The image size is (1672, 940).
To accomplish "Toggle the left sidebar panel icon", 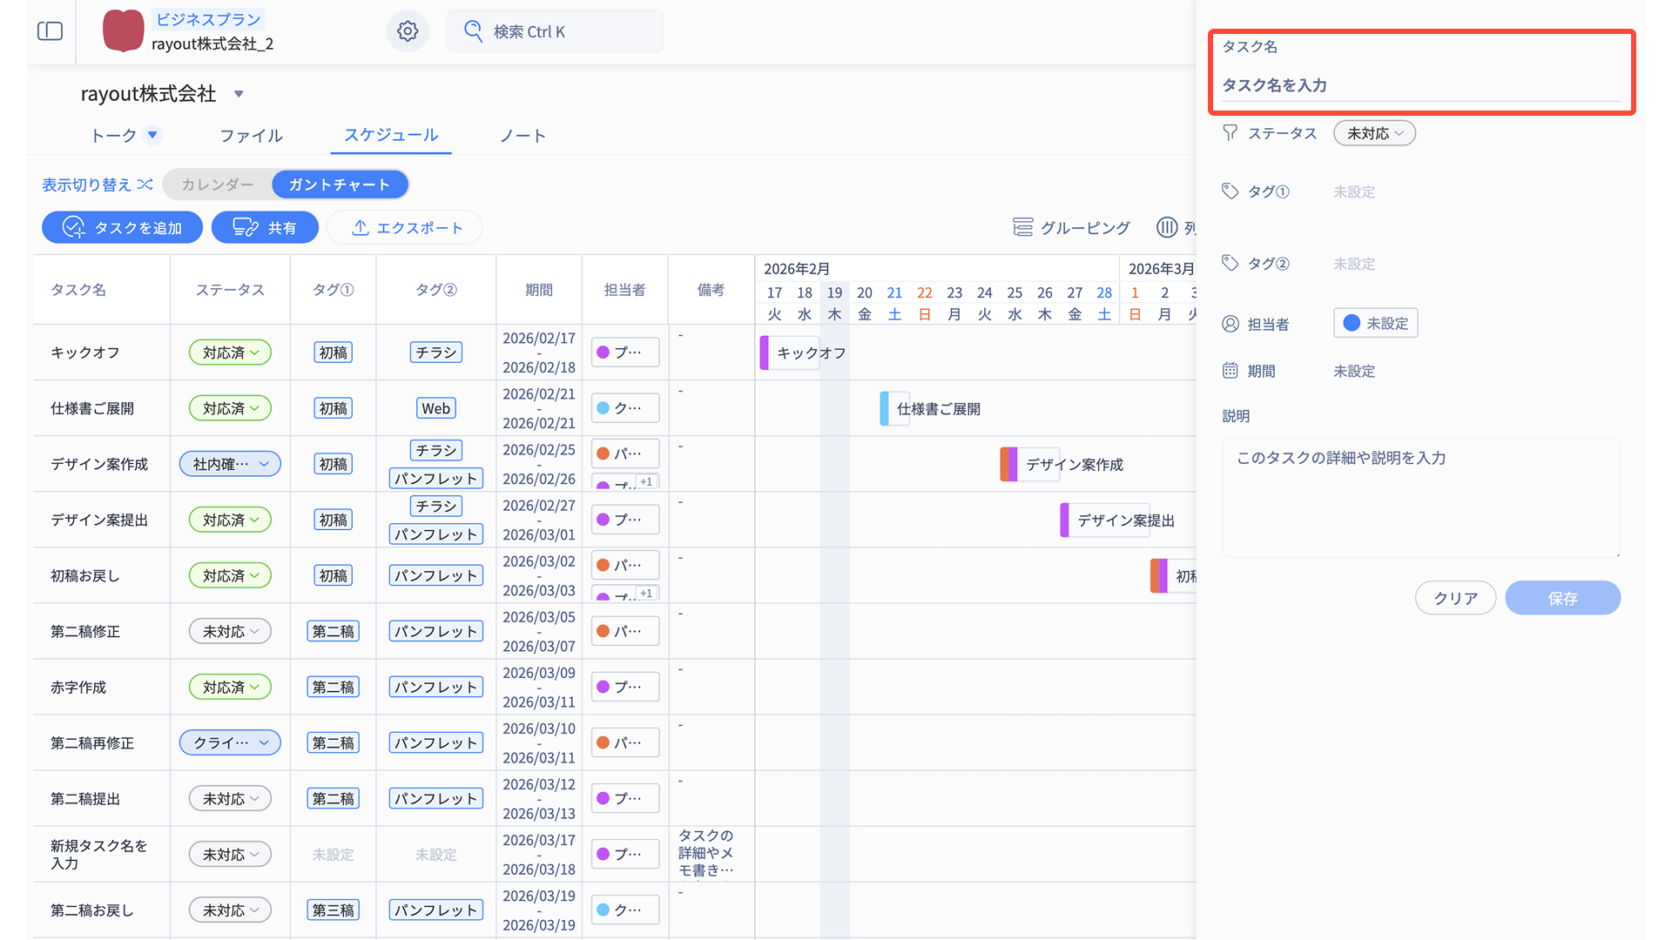I will (50, 31).
